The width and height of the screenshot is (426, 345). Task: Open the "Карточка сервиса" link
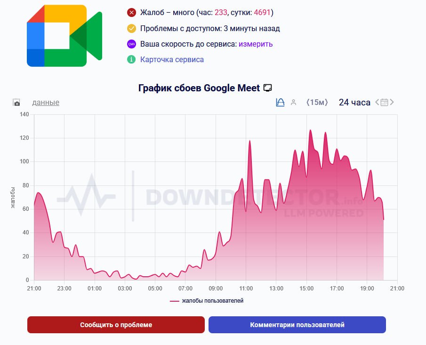(172, 59)
